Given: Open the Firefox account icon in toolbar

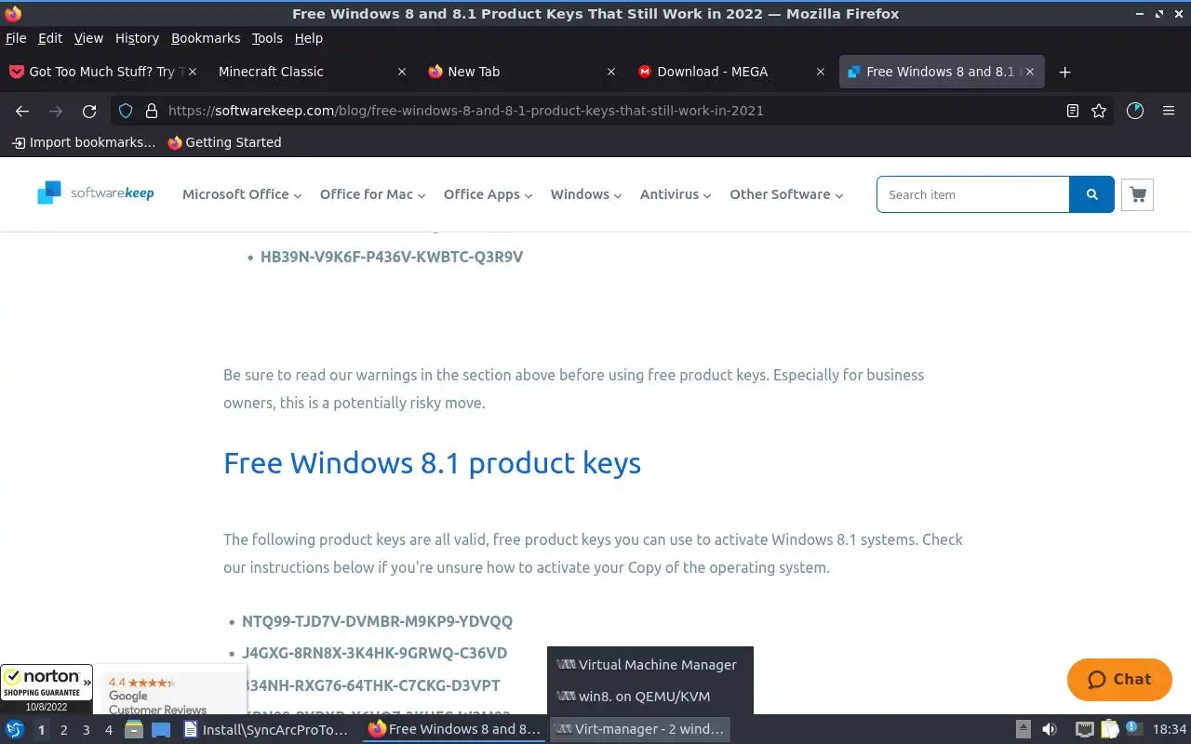Looking at the screenshot, I should coord(1134,111).
